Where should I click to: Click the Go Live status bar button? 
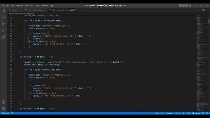196,113
